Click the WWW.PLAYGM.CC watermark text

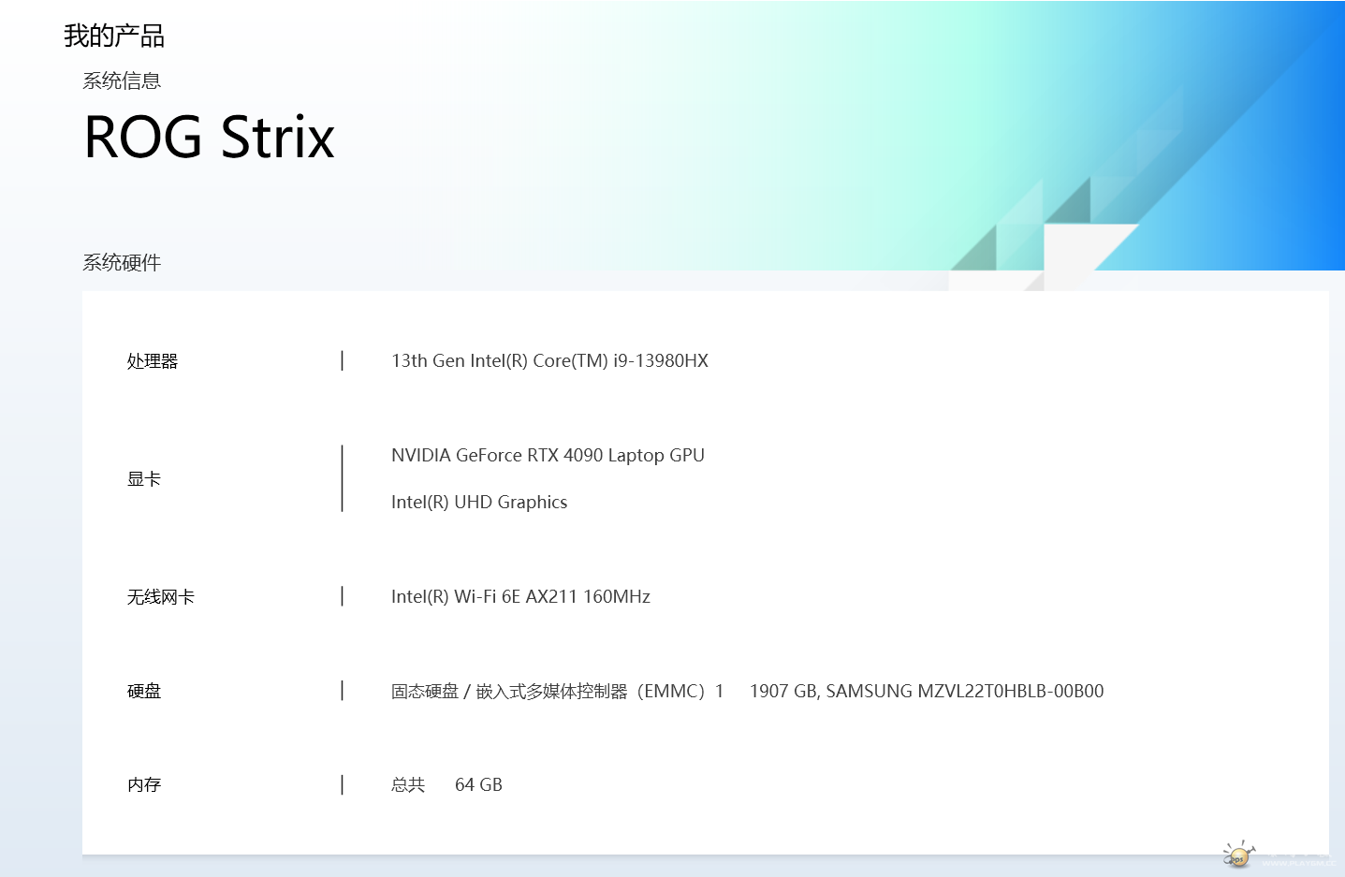point(1298,864)
